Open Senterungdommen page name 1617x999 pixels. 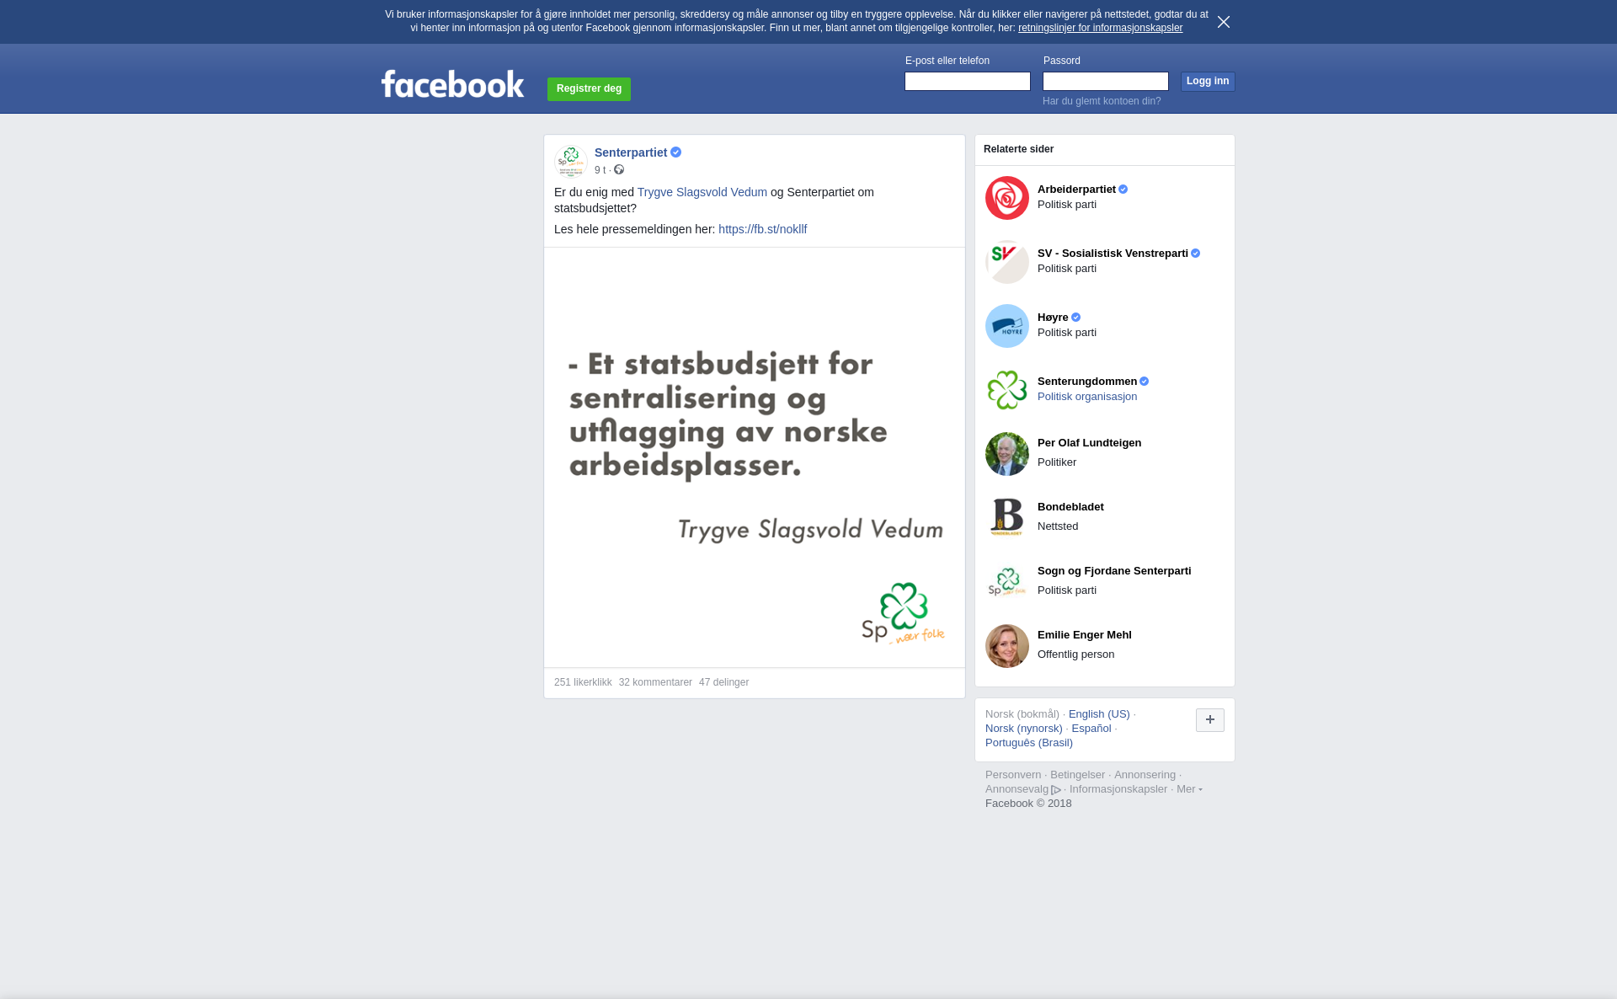click(x=1087, y=382)
